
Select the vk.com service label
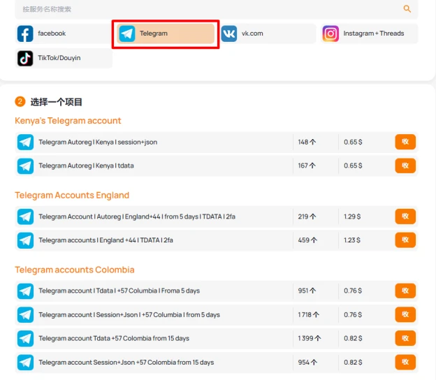(252, 34)
